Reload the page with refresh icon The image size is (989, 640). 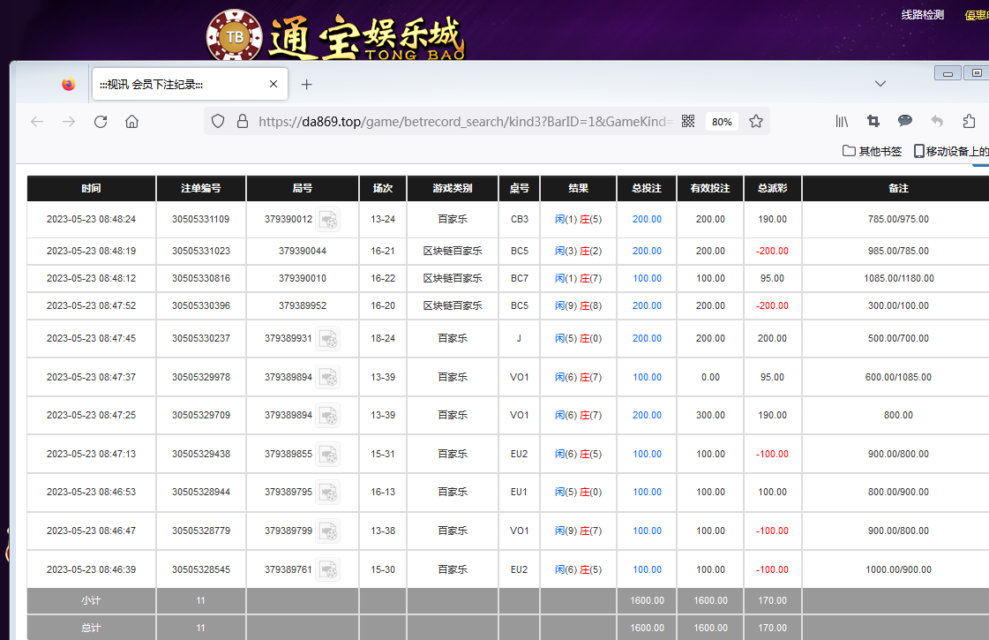tap(101, 122)
